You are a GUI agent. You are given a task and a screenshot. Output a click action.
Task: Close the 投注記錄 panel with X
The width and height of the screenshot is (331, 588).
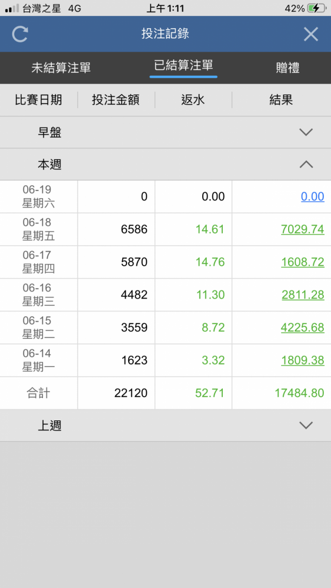(311, 34)
